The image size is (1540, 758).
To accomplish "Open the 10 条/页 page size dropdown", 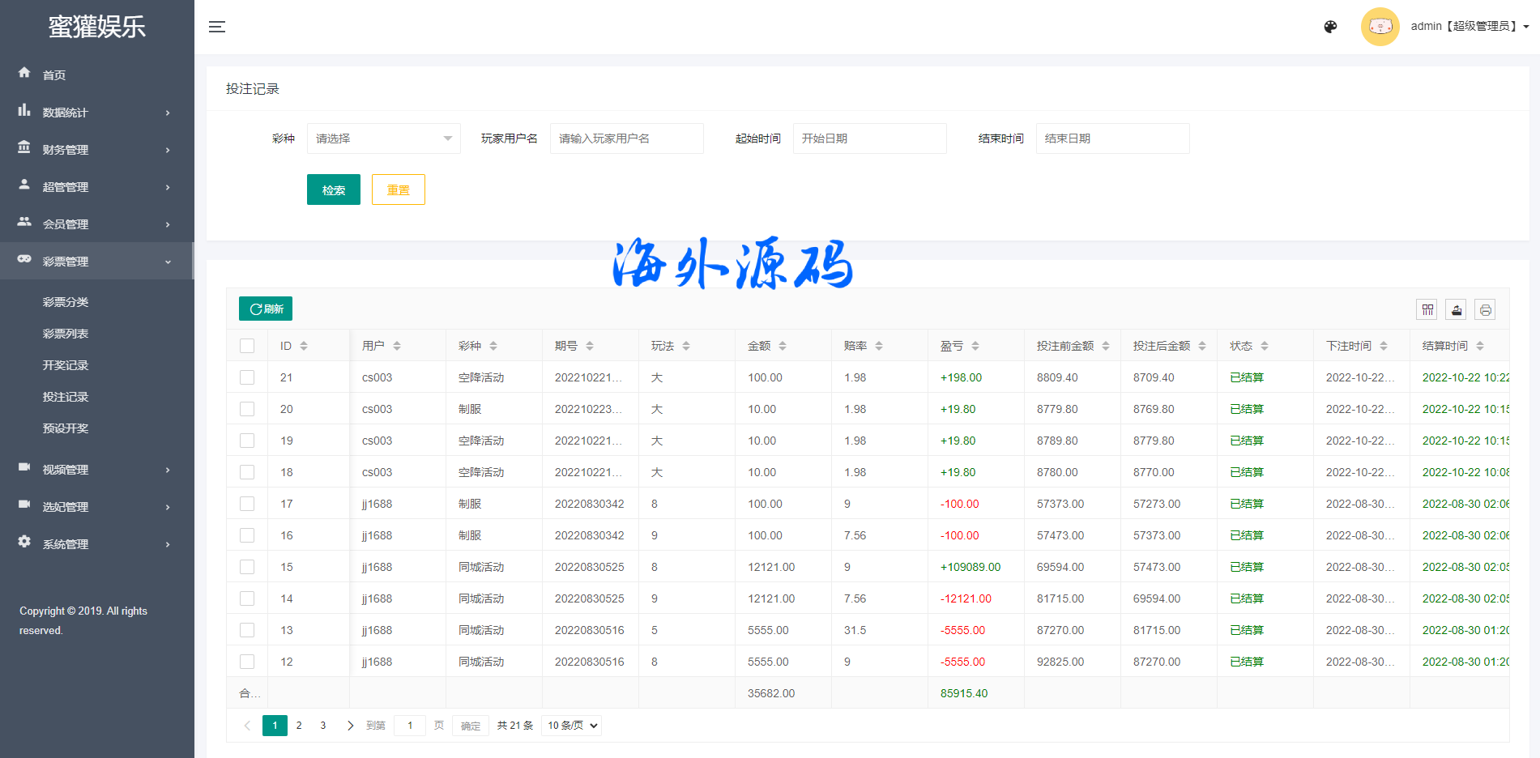I will click(x=572, y=726).
